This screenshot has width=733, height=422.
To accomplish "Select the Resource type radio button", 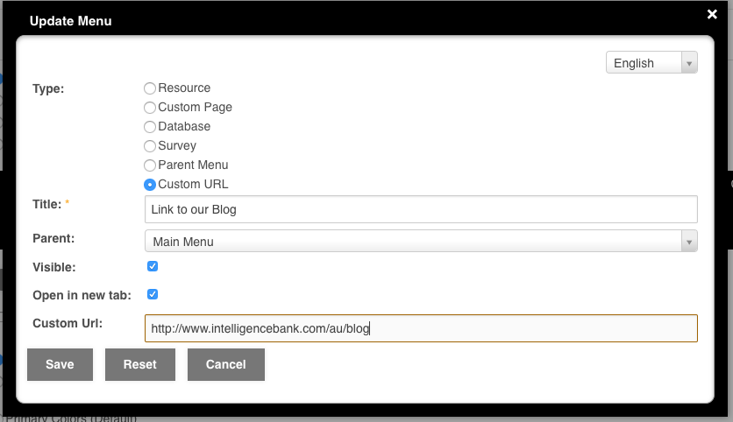I will pyautogui.click(x=150, y=88).
